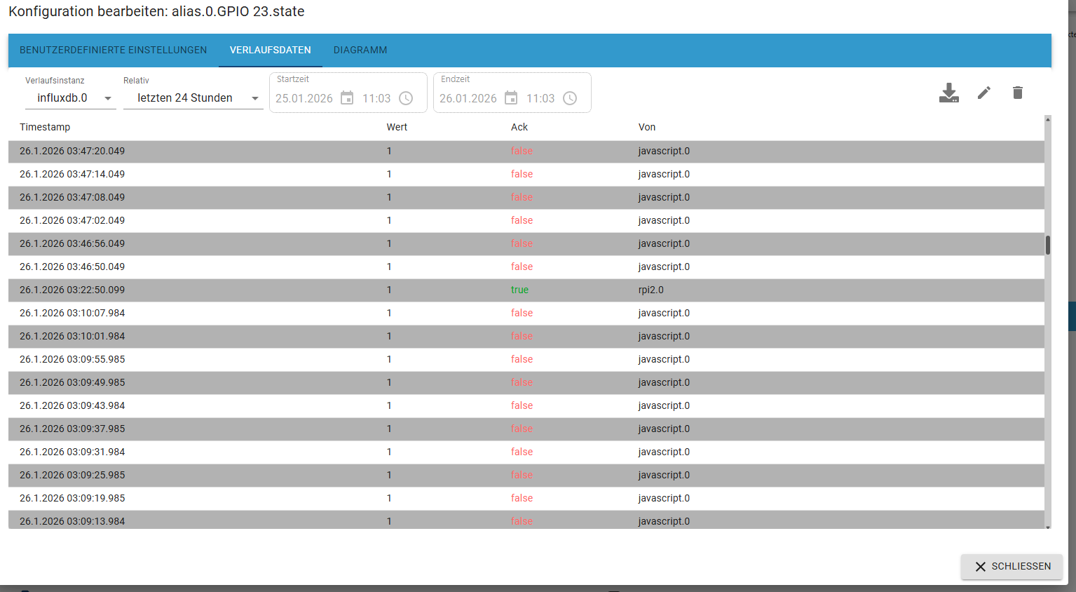Open the Relativ letzten 24 Stunden dropdown
This screenshot has height=592, width=1076.
193,98
